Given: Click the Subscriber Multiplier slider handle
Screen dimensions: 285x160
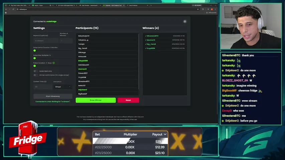Looking at the screenshot, I should point(34,58).
